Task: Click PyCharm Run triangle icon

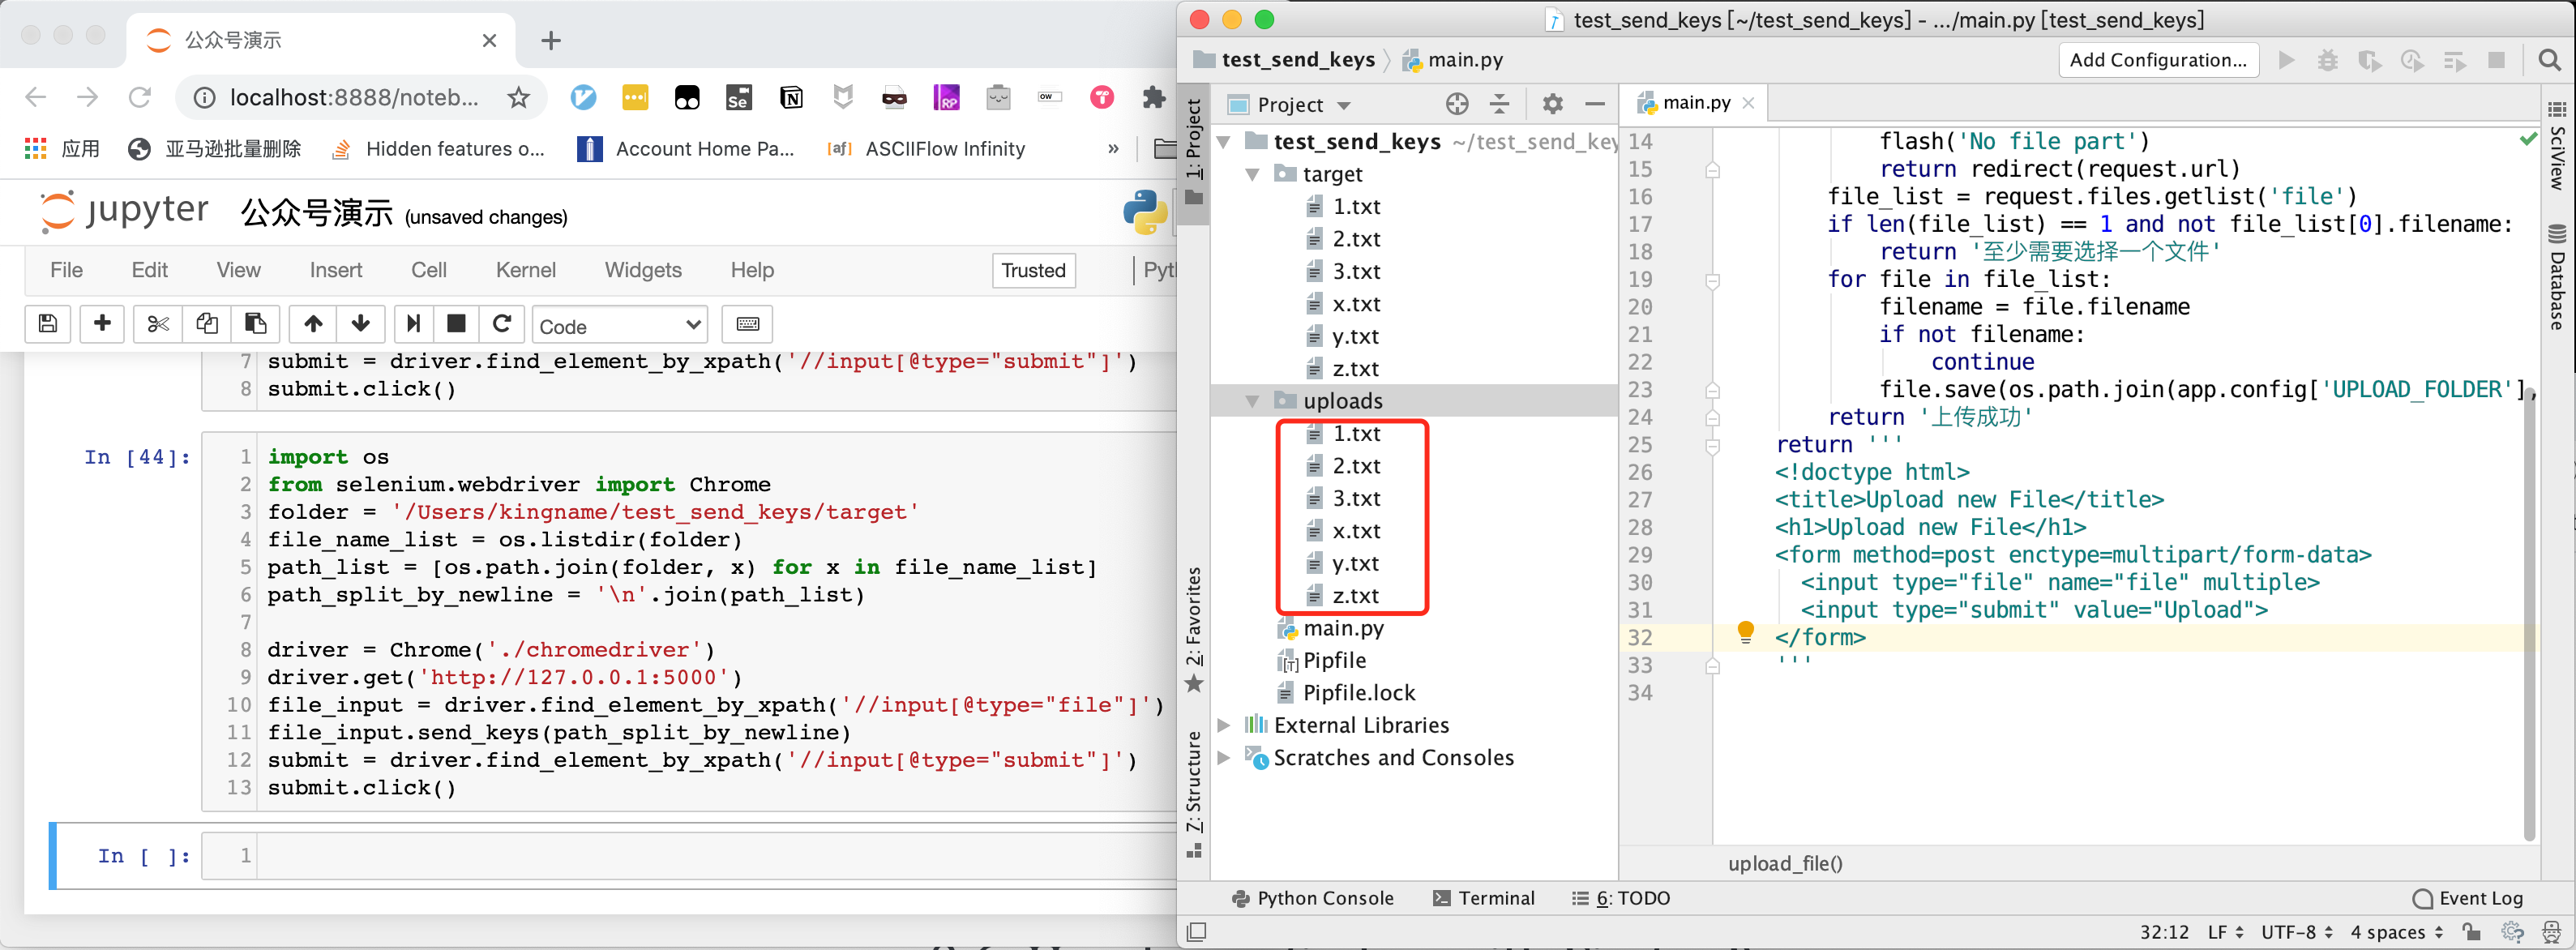Action: tap(2286, 60)
